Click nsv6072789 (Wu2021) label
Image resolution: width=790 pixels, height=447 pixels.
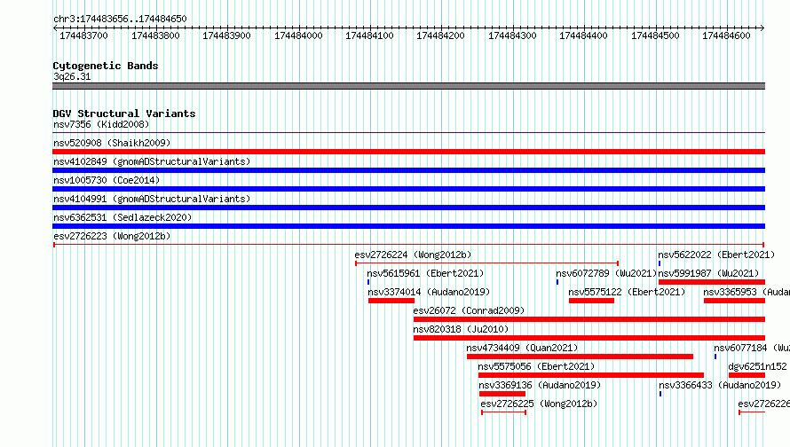click(606, 273)
